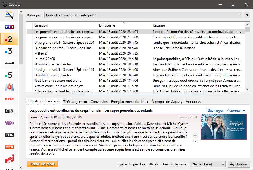
Task: Select the France 5 channel logo
Action: [9, 75]
